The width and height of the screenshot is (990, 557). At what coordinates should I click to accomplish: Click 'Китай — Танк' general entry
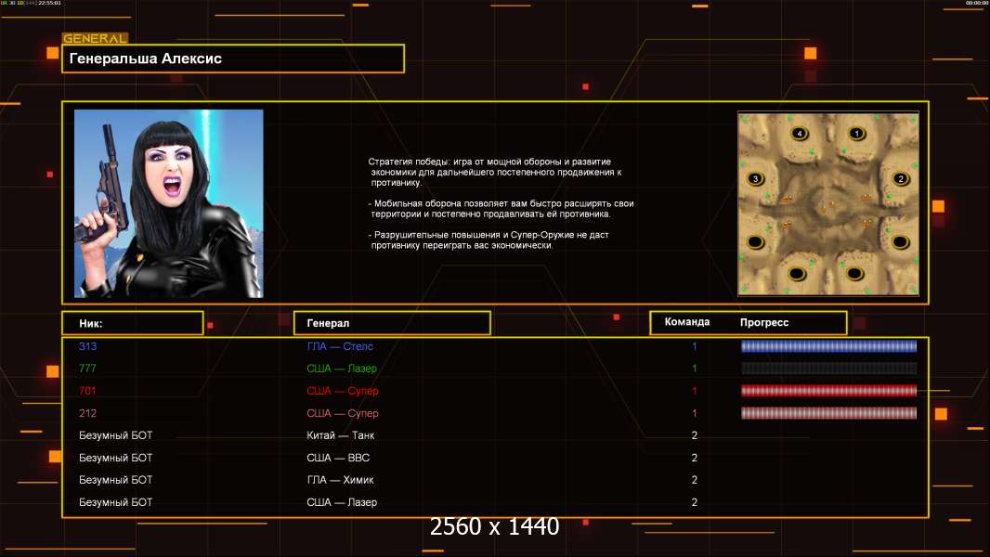tap(340, 435)
